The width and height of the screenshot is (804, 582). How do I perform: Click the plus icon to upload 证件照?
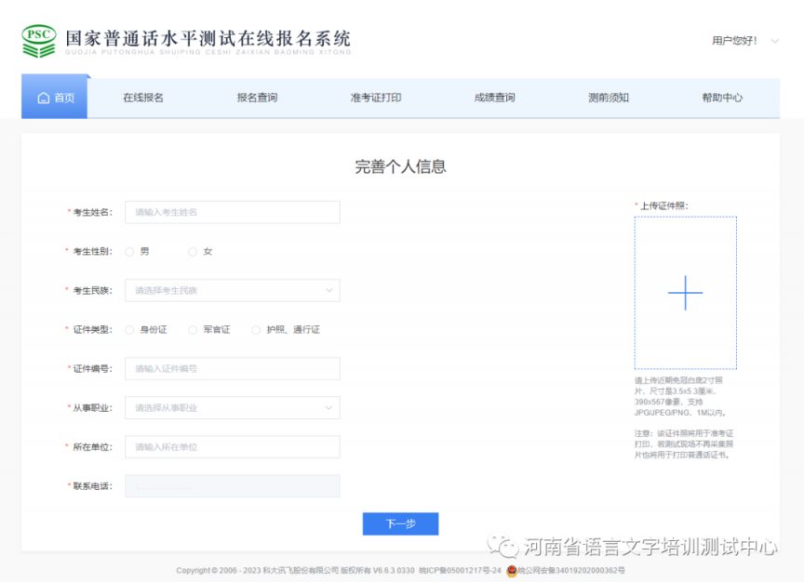685,293
